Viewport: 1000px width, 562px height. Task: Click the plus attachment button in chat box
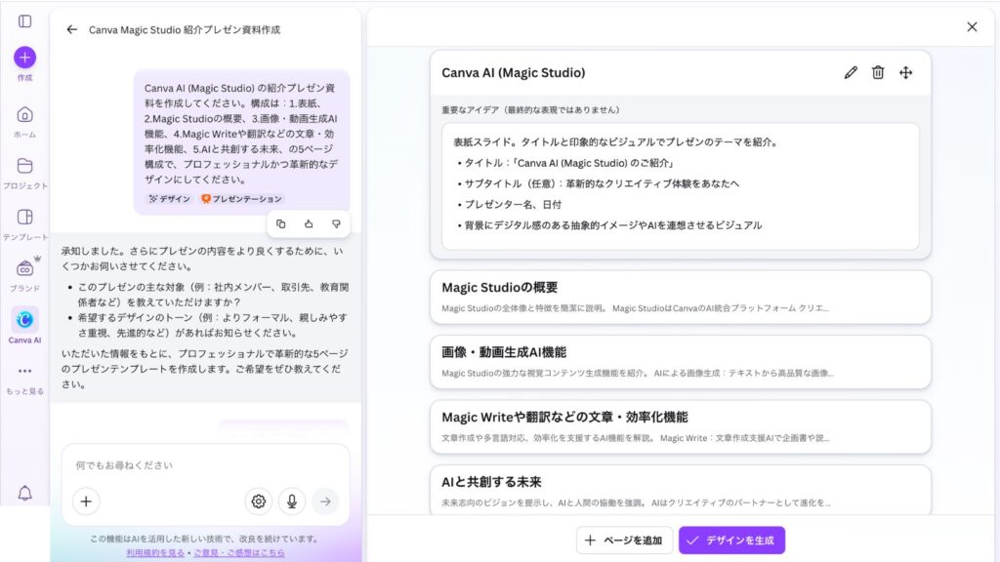(86, 501)
